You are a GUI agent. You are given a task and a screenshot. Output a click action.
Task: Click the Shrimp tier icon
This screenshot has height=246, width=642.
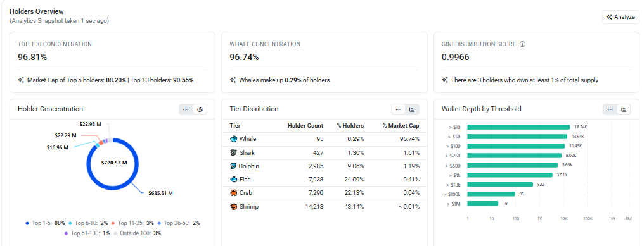(233, 206)
